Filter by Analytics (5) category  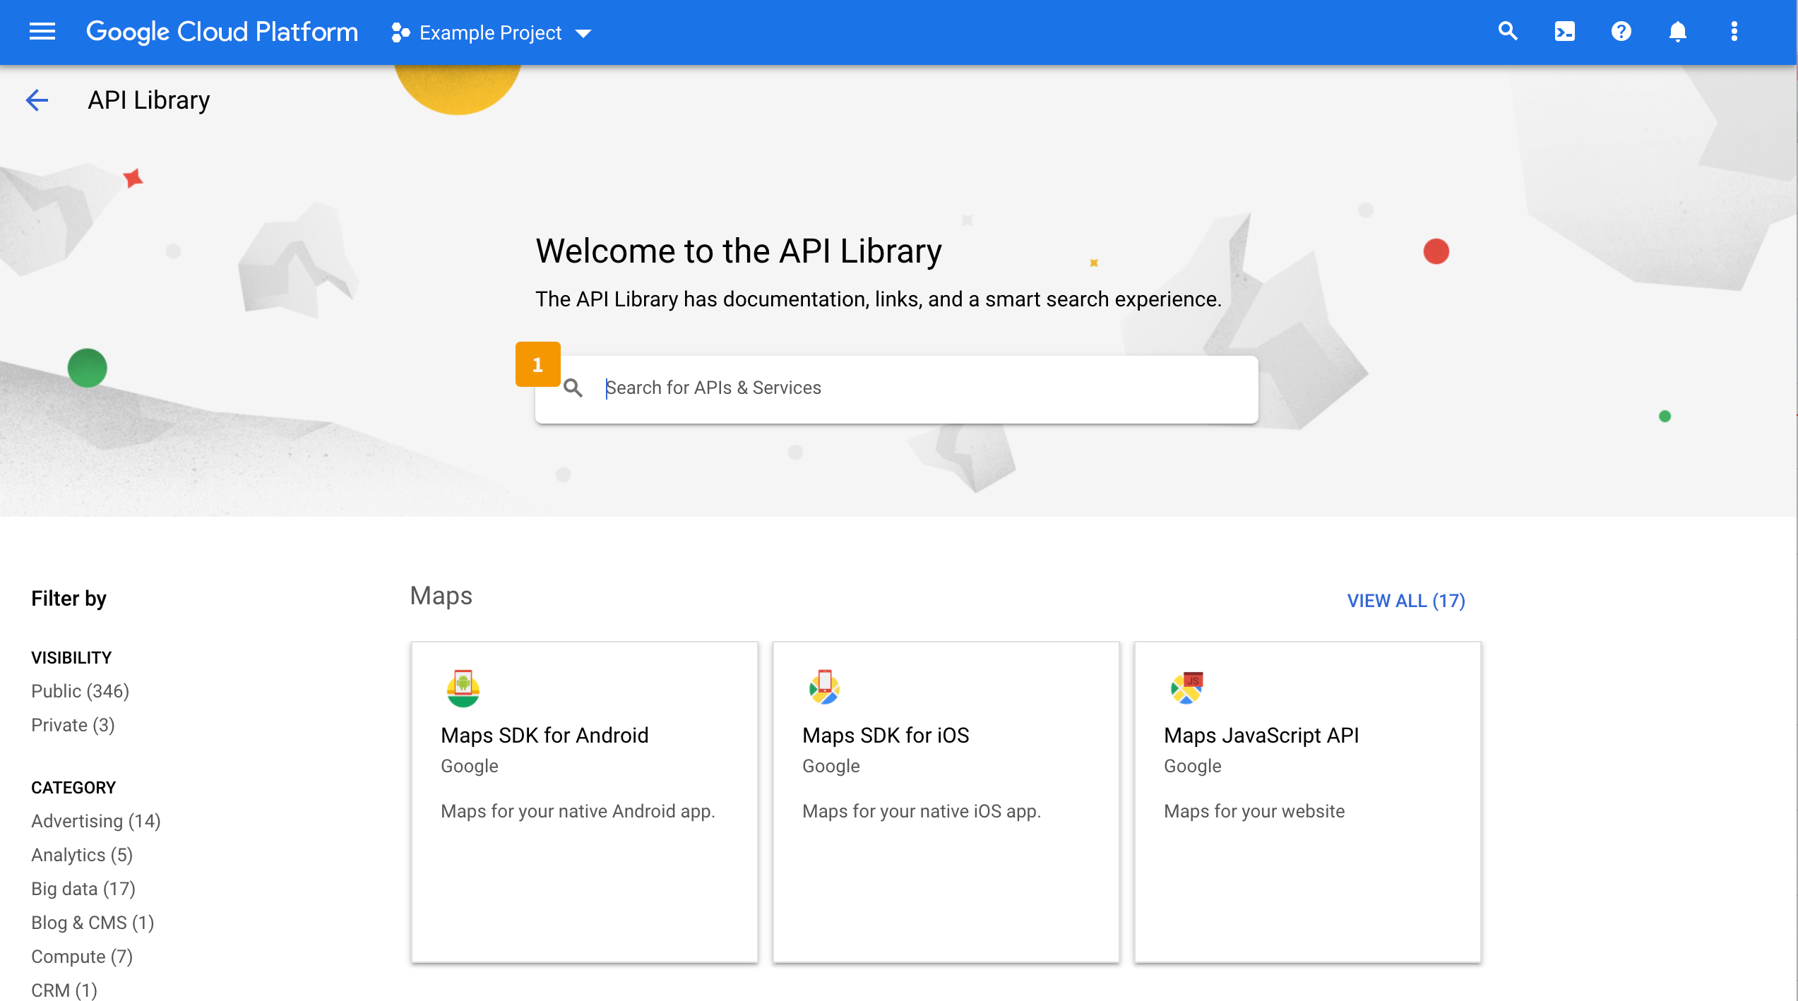[x=82, y=855]
